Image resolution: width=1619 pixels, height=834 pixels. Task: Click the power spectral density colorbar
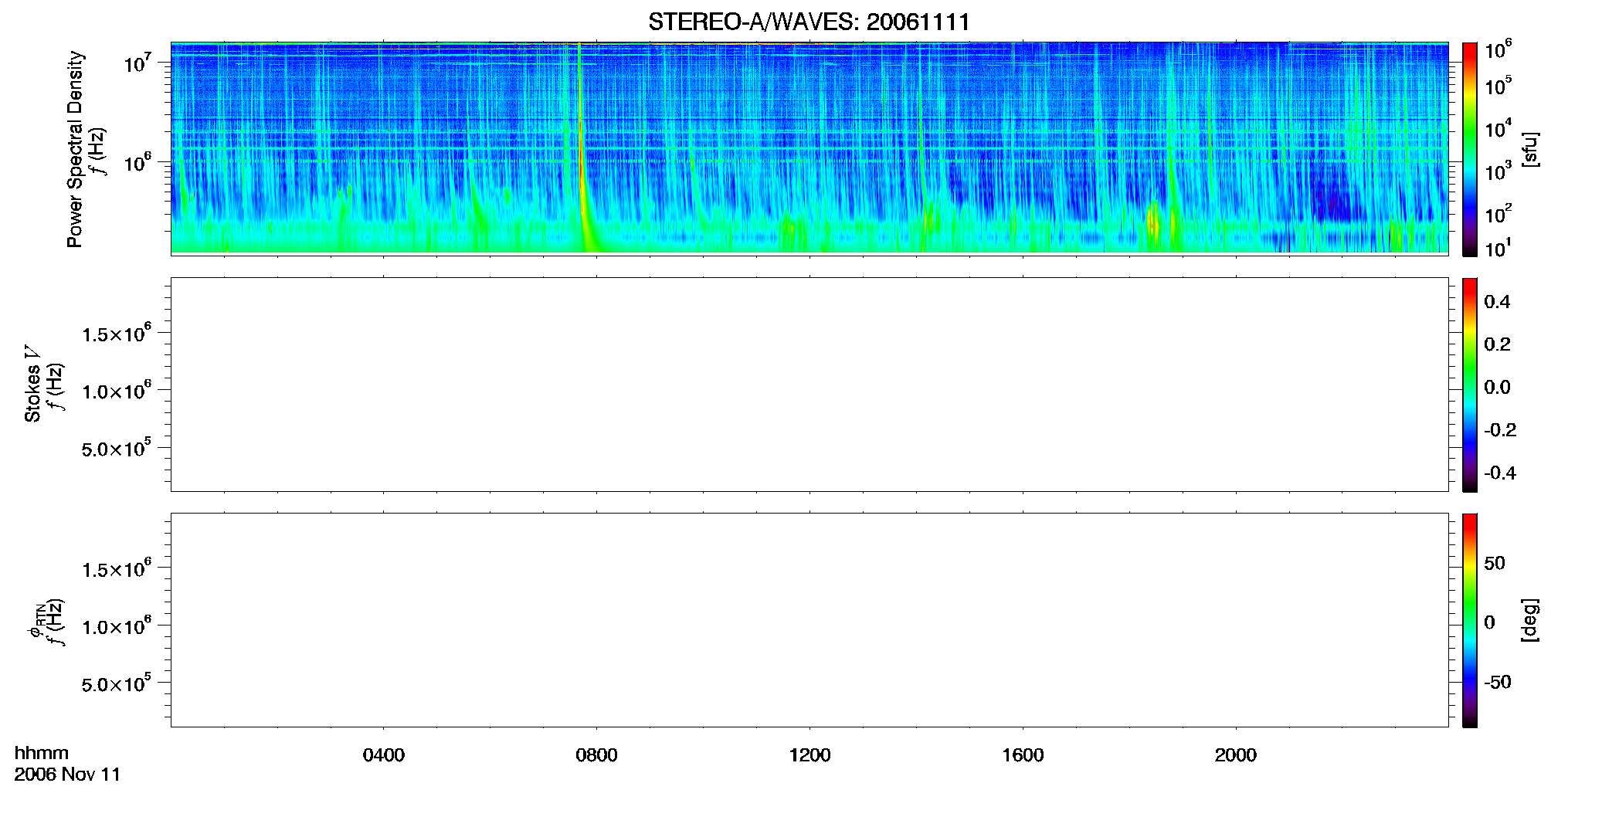point(1469,149)
